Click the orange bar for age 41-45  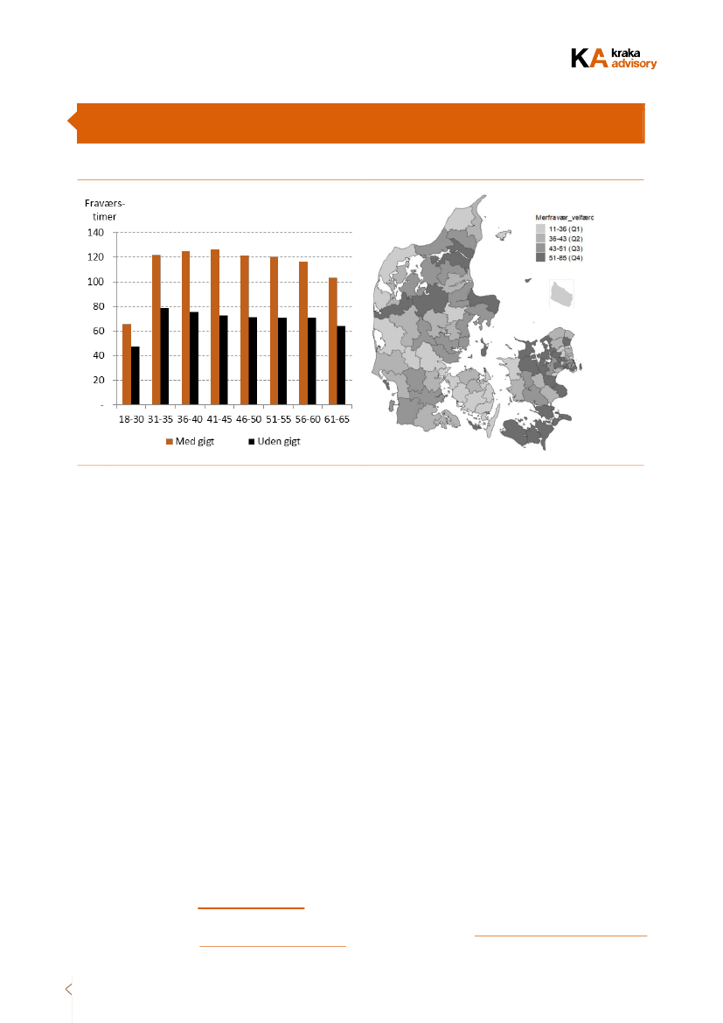click(215, 327)
